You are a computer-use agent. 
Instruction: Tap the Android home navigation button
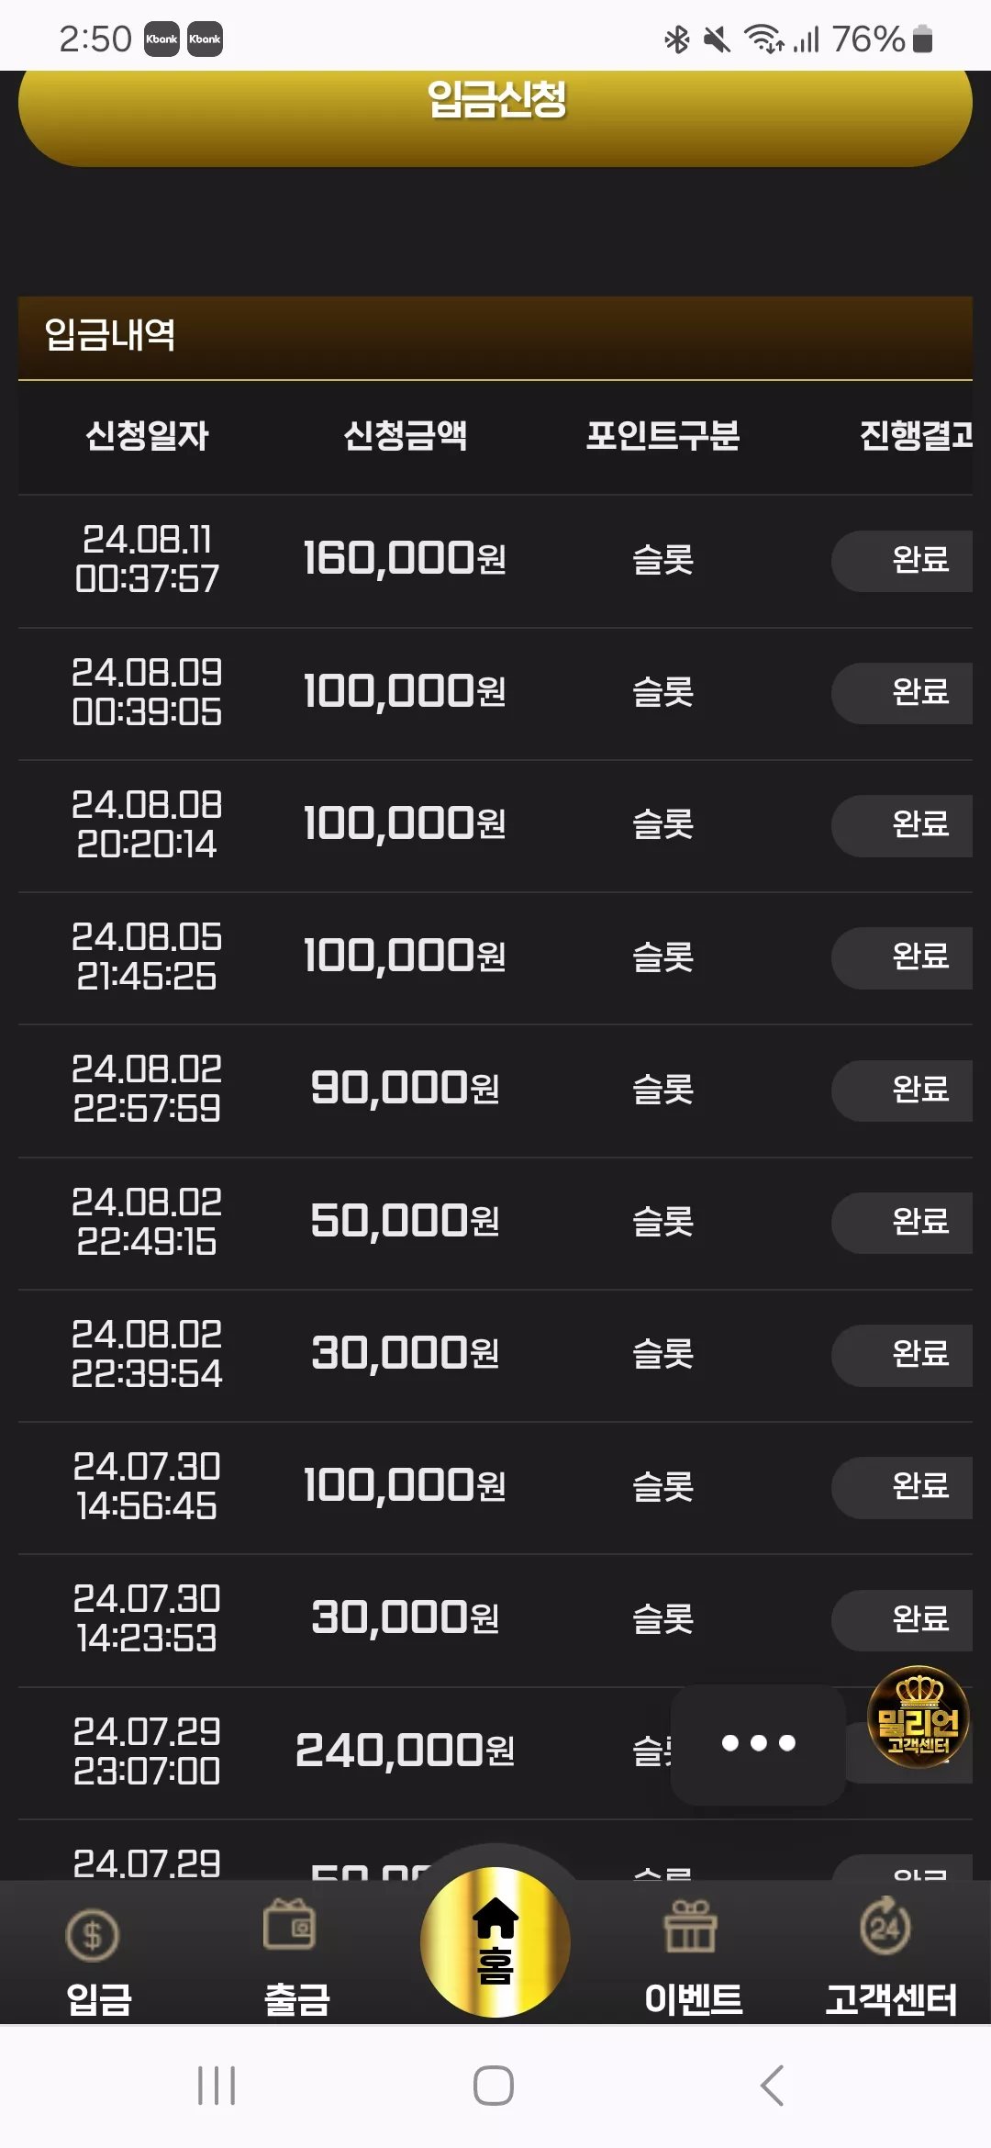(x=494, y=2086)
